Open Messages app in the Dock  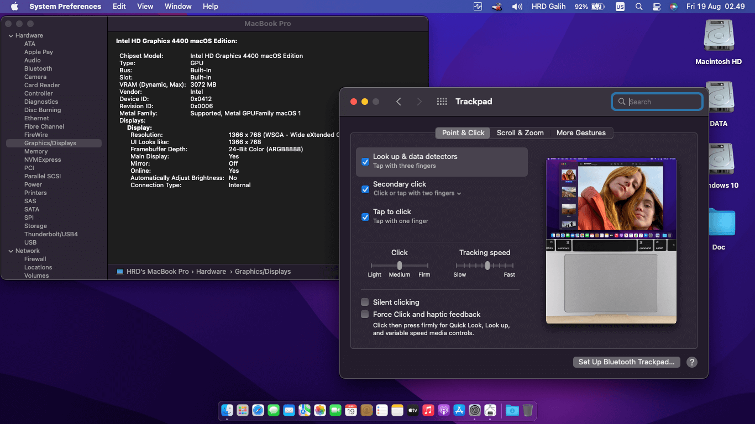(274, 410)
